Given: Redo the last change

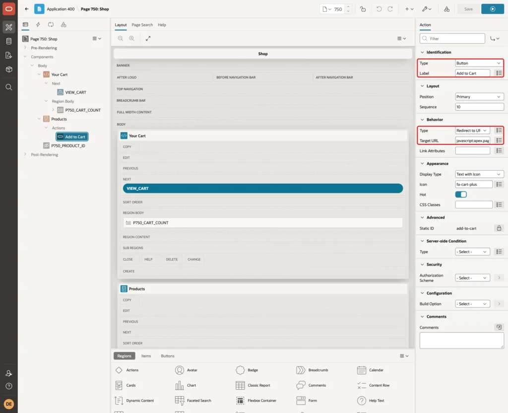Looking at the screenshot, I should (x=390, y=9).
